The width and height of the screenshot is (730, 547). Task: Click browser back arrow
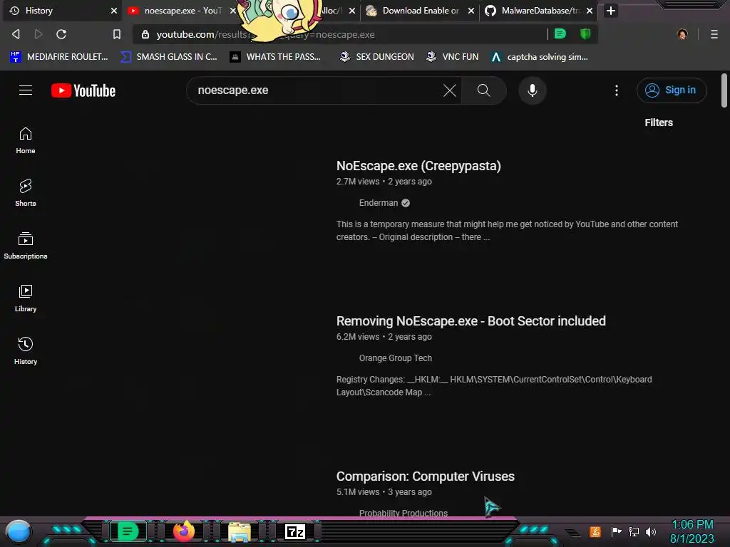(x=16, y=34)
